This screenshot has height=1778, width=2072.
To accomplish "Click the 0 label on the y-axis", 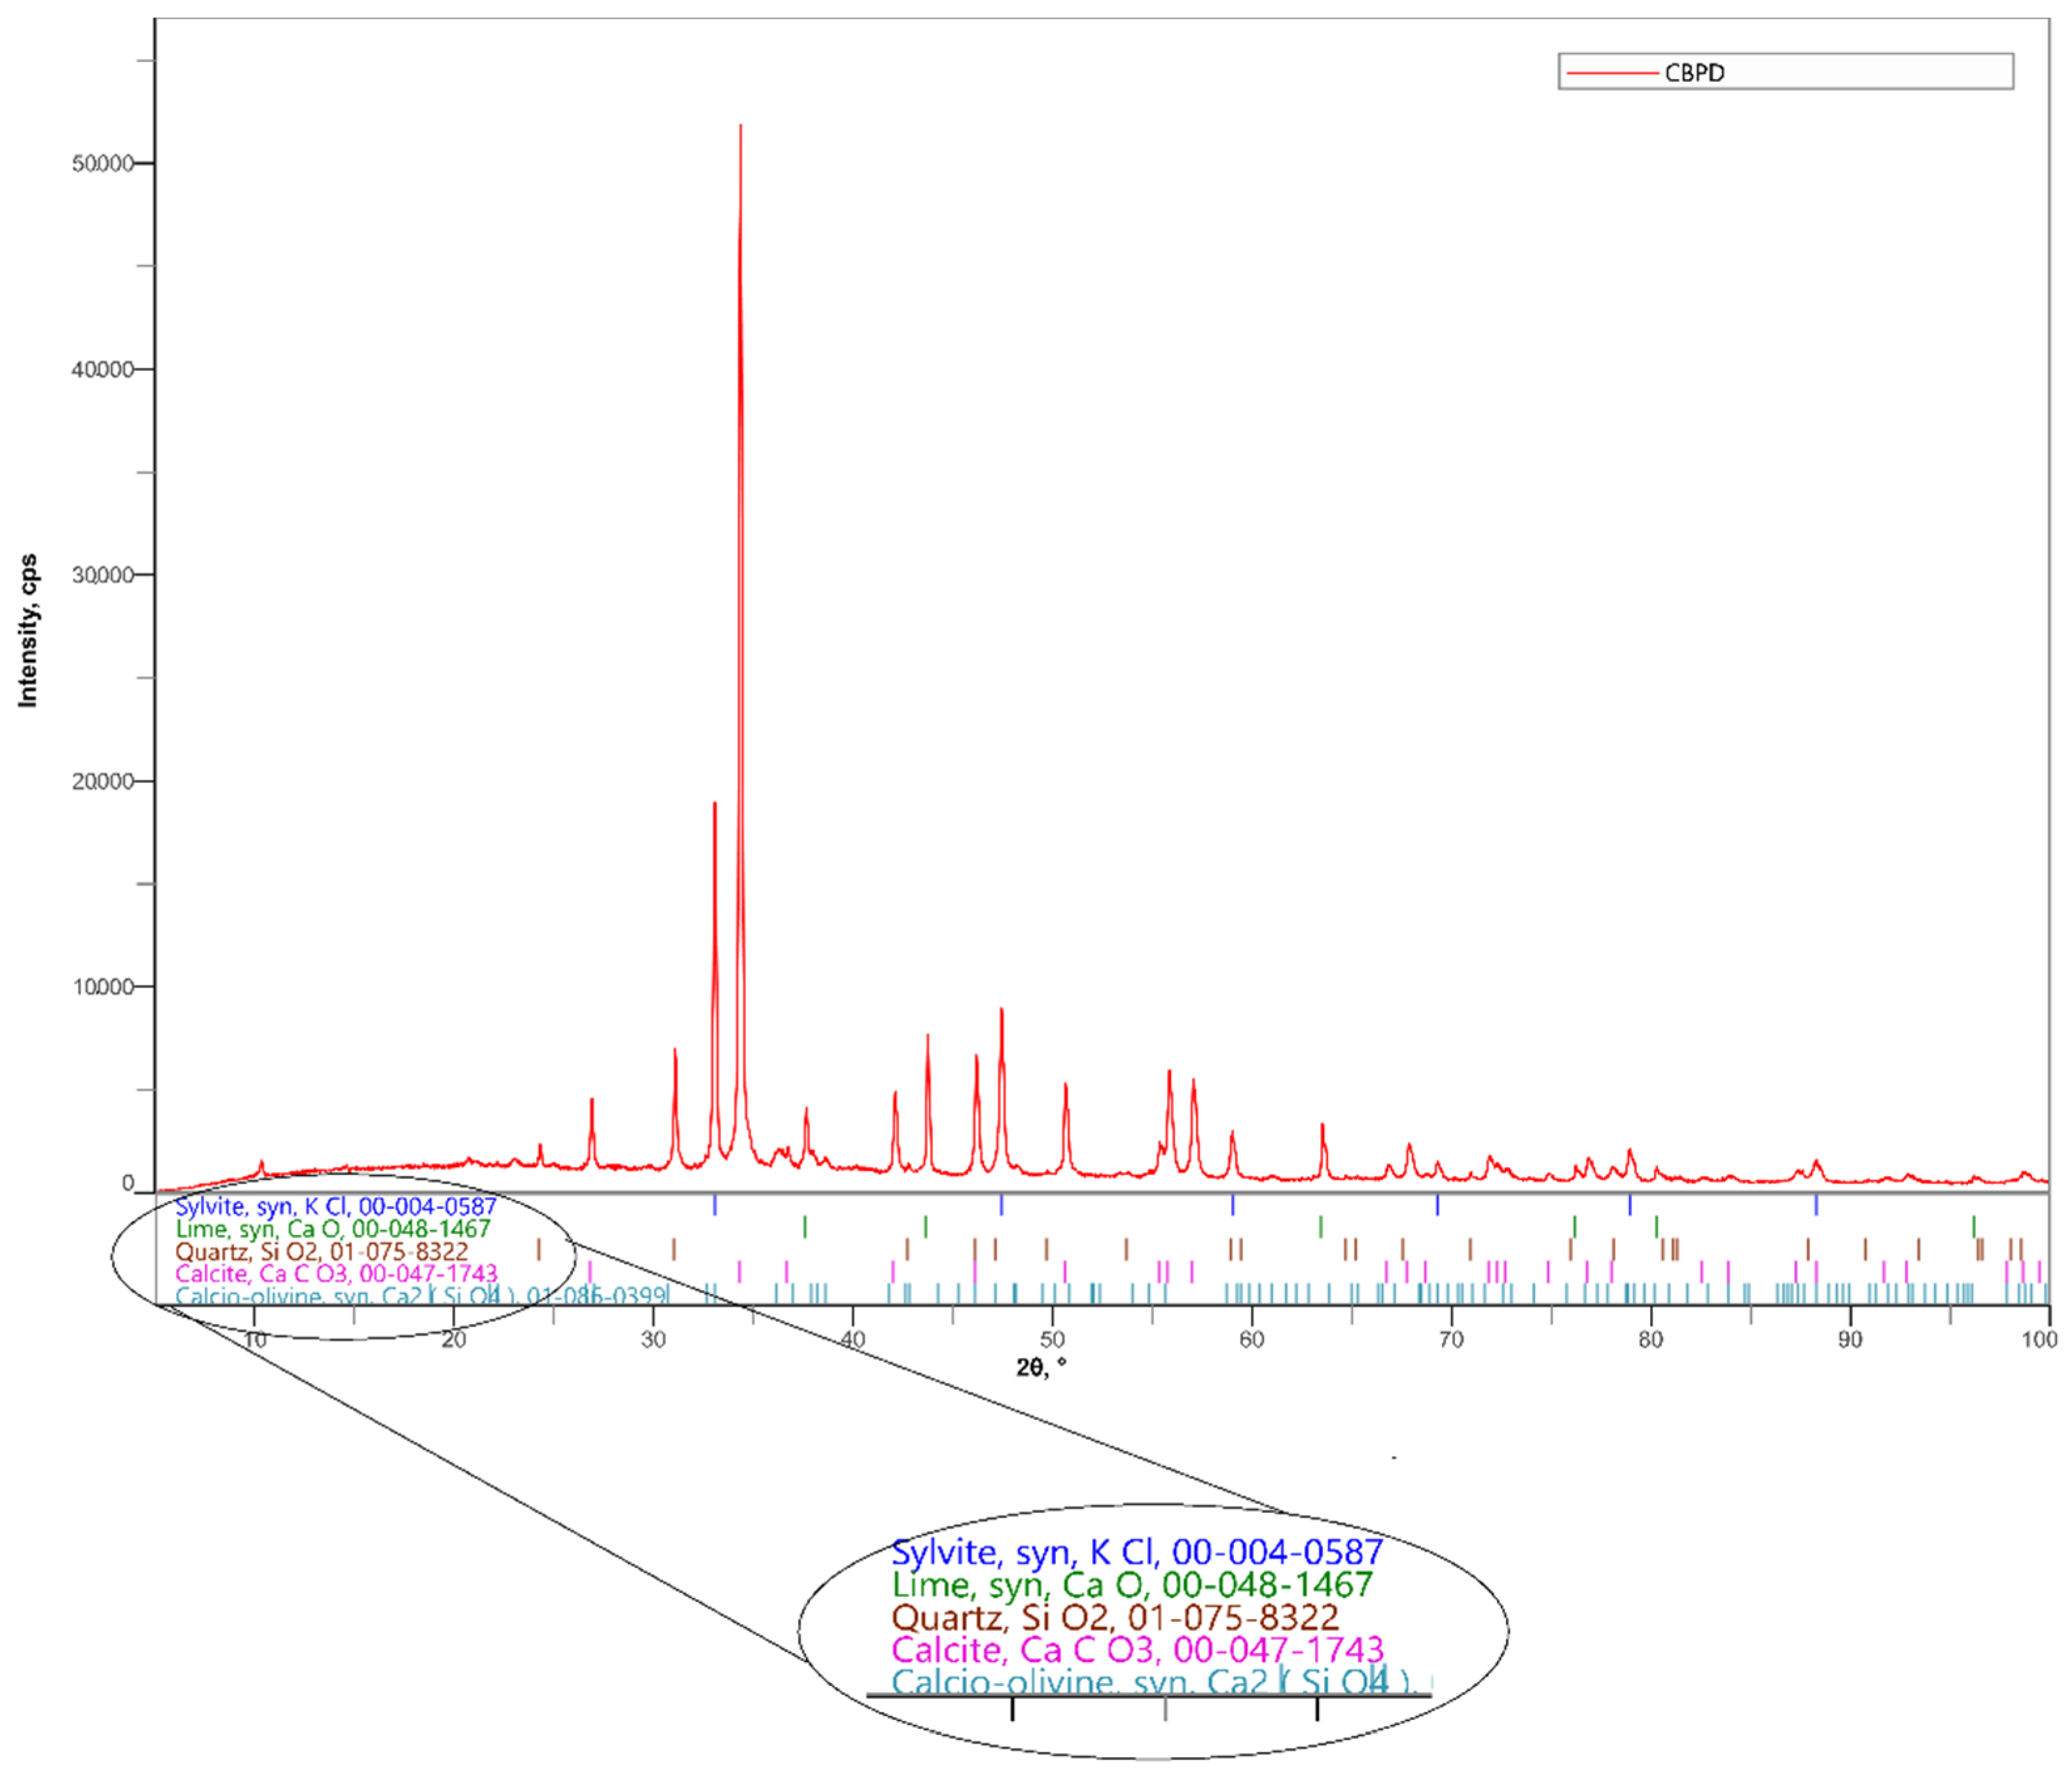I will click(x=128, y=1183).
